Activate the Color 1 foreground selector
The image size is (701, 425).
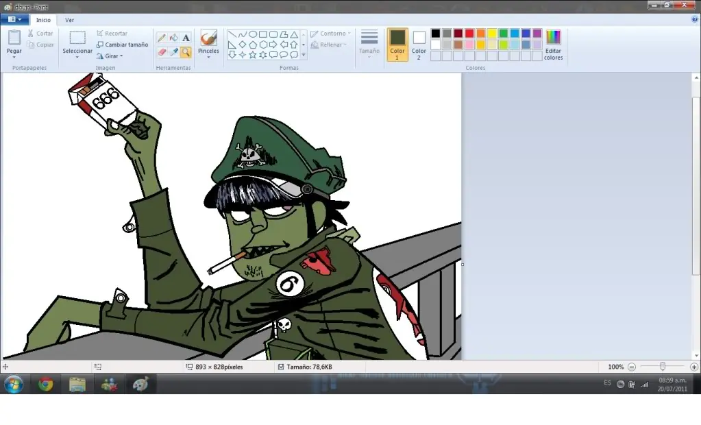(397, 45)
